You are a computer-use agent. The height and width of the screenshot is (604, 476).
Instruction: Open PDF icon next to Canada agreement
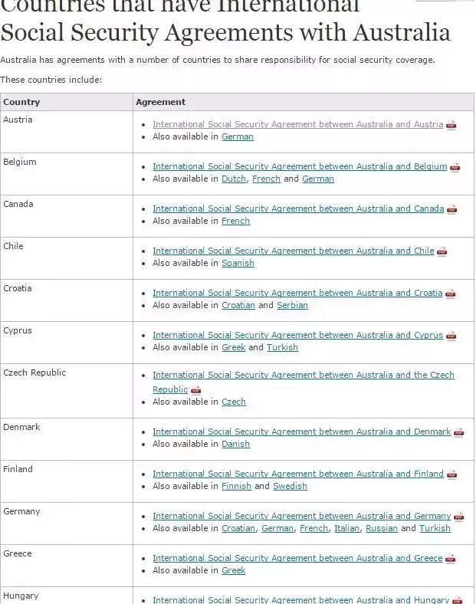coord(451,209)
